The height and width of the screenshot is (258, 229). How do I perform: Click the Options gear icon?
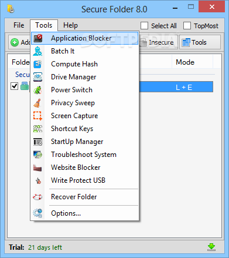tap(37, 213)
